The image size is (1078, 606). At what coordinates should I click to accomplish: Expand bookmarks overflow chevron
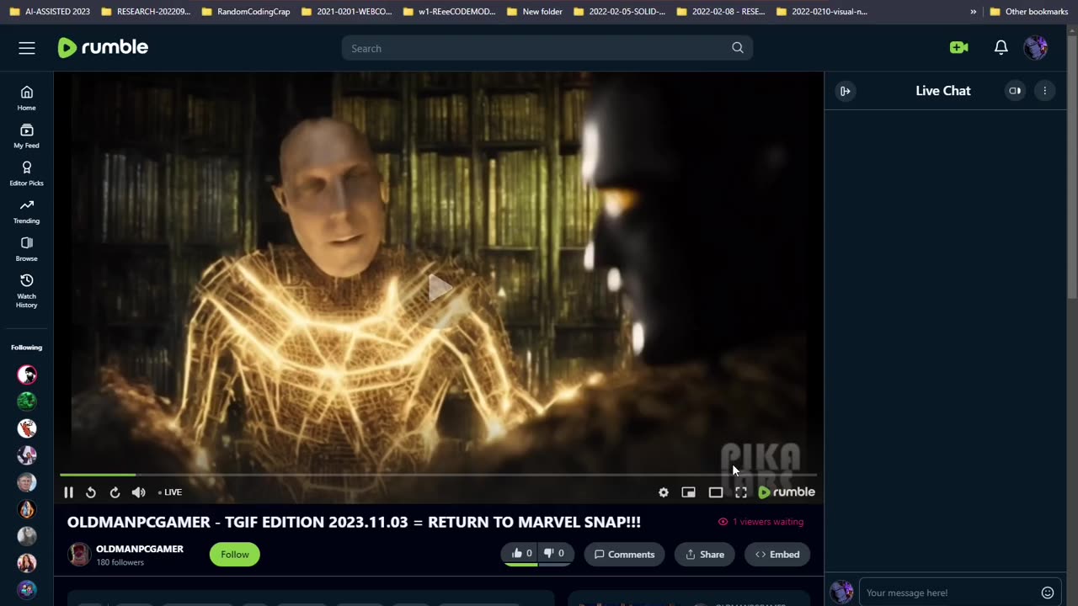(x=974, y=12)
